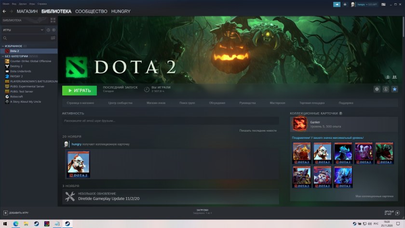The width and height of the screenshot is (405, 228).
Task: Open File Explorer from taskbar
Action: point(26,224)
